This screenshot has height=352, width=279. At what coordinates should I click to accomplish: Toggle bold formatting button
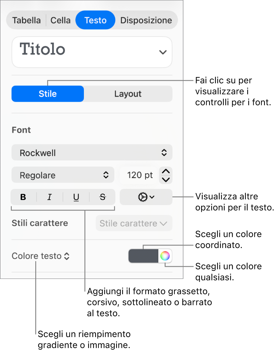[23, 197]
